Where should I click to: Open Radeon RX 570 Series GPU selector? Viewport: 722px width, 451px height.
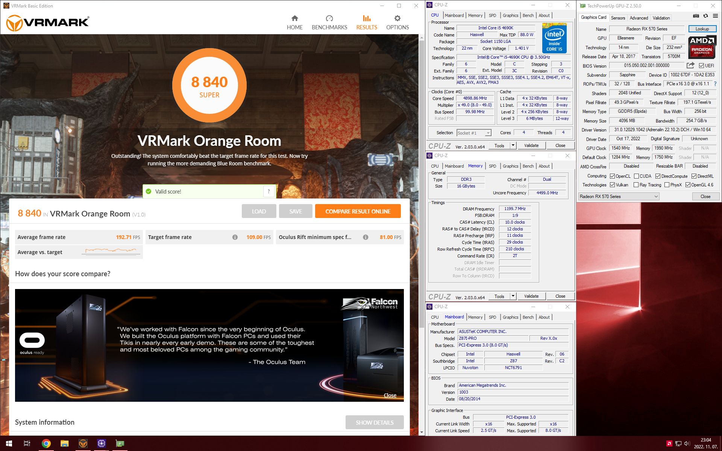(619, 197)
